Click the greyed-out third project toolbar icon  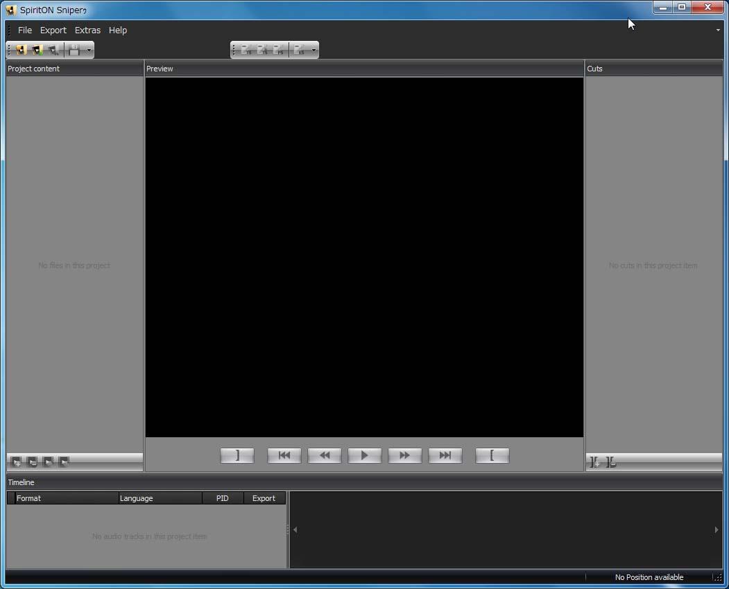(x=53, y=50)
